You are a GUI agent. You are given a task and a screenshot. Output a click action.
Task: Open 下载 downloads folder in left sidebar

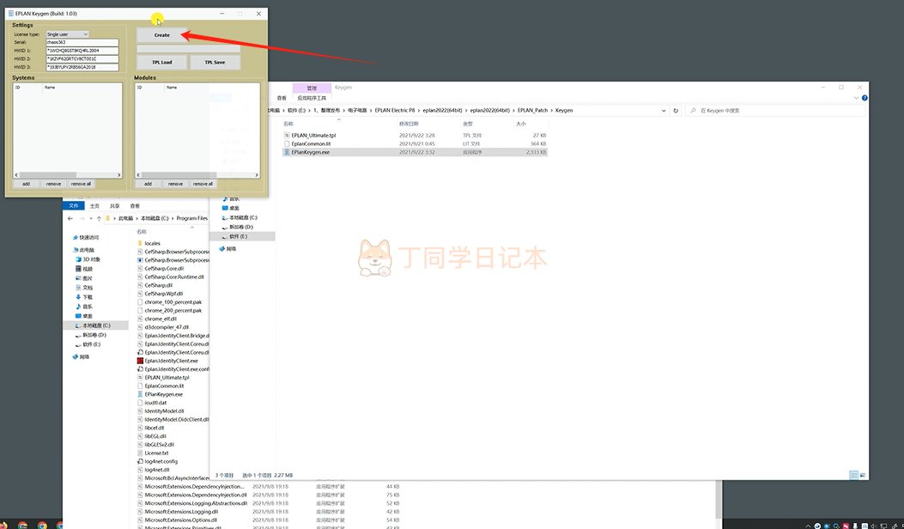point(88,296)
